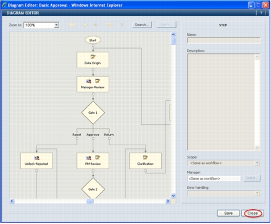Select the Unlock-Rejected step
This screenshot has width=271, height=224.
click(36, 161)
